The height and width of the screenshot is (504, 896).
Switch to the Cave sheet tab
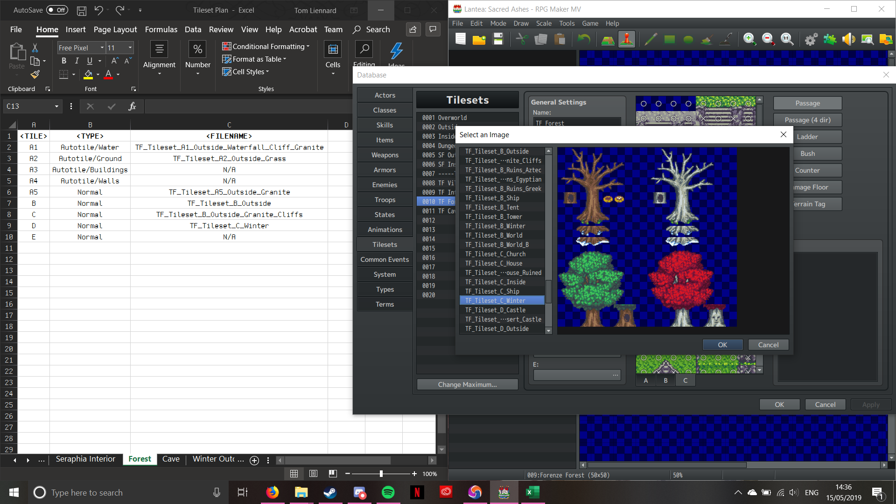(171, 459)
